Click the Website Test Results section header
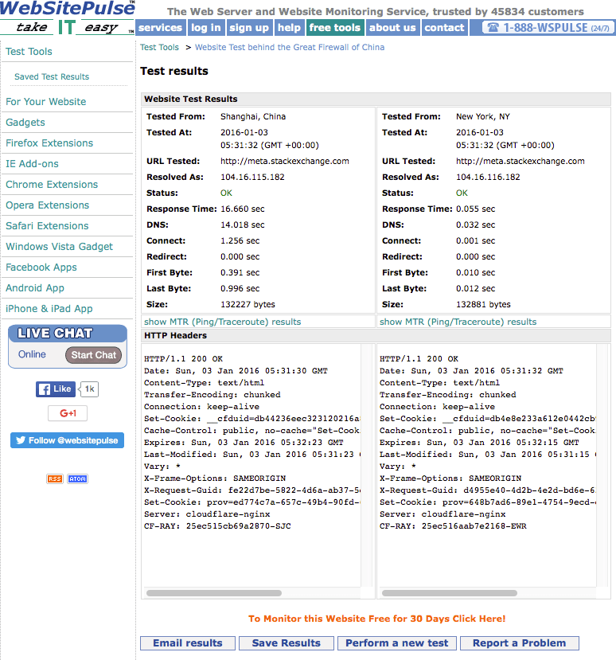 (x=376, y=99)
